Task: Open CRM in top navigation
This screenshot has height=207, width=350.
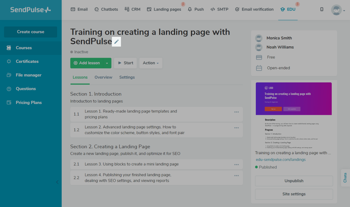Action: tap(133, 9)
